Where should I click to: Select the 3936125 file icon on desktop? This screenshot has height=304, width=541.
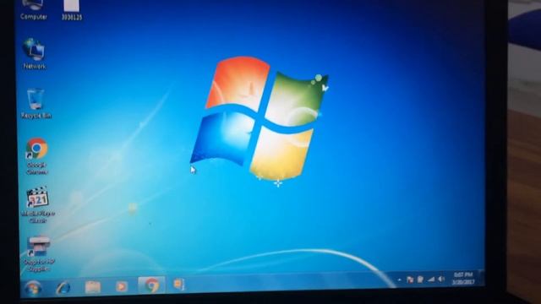(x=72, y=9)
